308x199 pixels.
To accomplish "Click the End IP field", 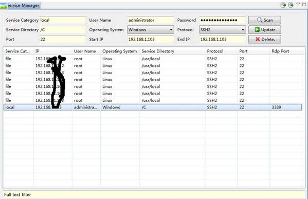I will pyautogui.click(x=222, y=39).
